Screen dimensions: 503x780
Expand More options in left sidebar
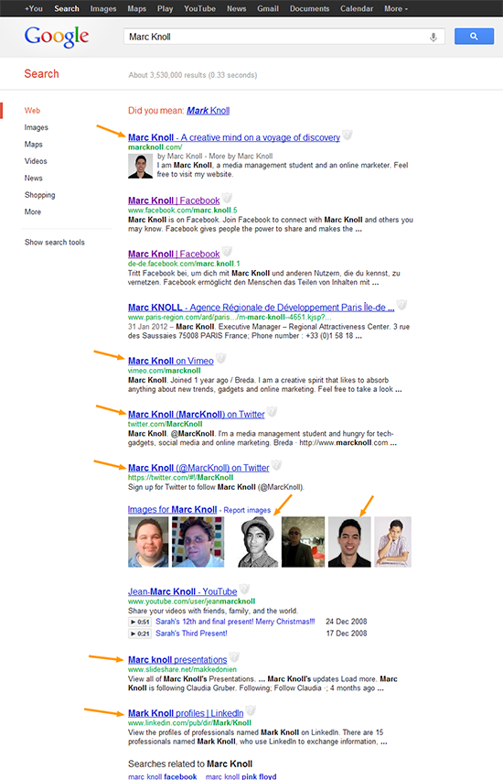[33, 211]
